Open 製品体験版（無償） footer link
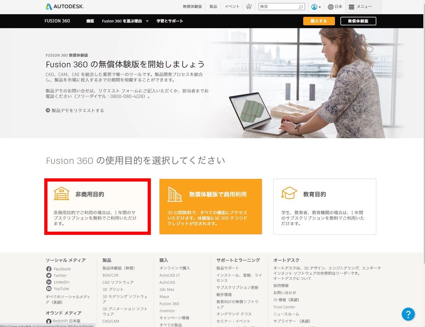425x327 pixels. (x=118, y=268)
